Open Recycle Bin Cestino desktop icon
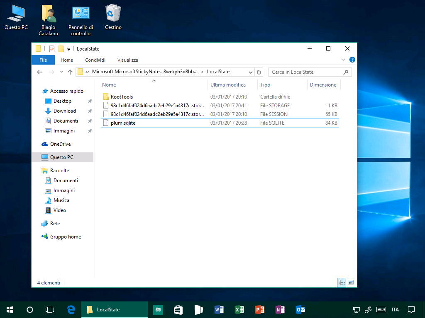The width and height of the screenshot is (425, 318). (x=113, y=17)
